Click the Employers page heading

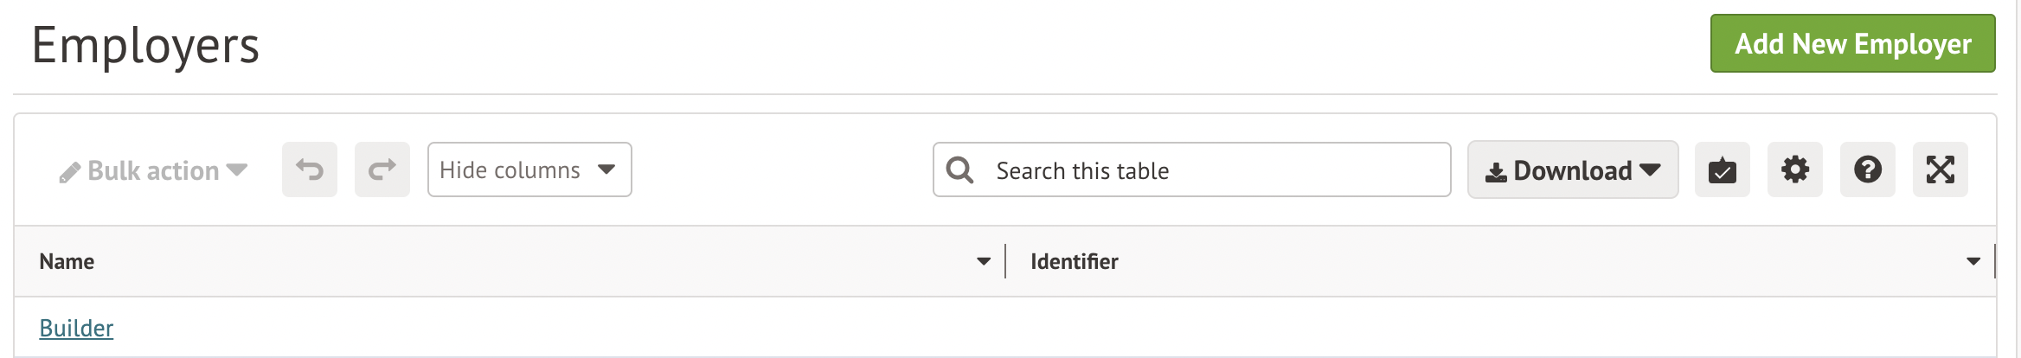(x=145, y=45)
